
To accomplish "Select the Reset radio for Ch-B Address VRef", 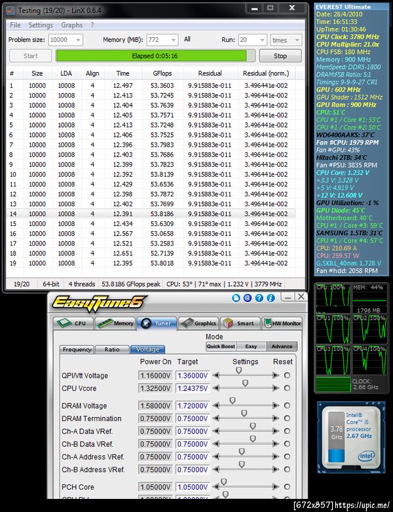I will tap(287, 469).
